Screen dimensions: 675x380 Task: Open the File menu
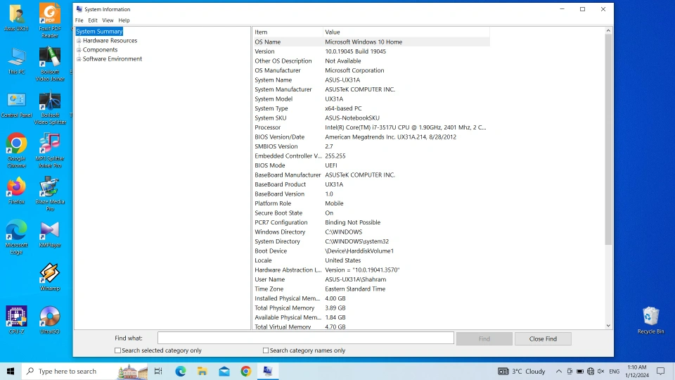[79, 20]
